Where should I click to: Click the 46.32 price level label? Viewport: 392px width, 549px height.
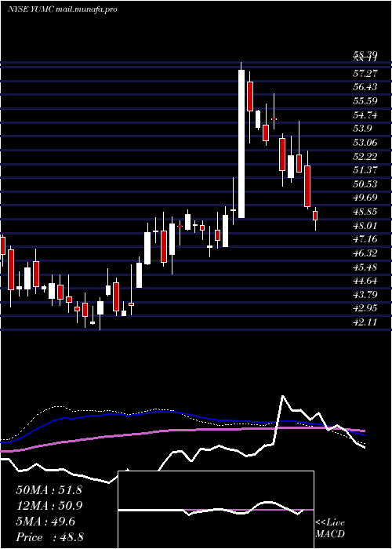click(365, 253)
